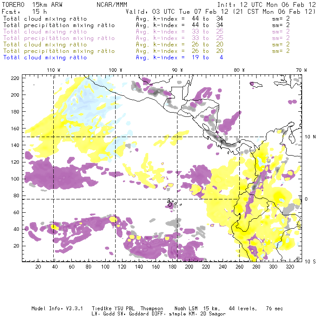Image resolution: width=318 pixels, height=318 pixels.
Task: Click the "Valid: 03 UTC Tue 07 Feb 12" text
Action: click(x=177, y=12)
